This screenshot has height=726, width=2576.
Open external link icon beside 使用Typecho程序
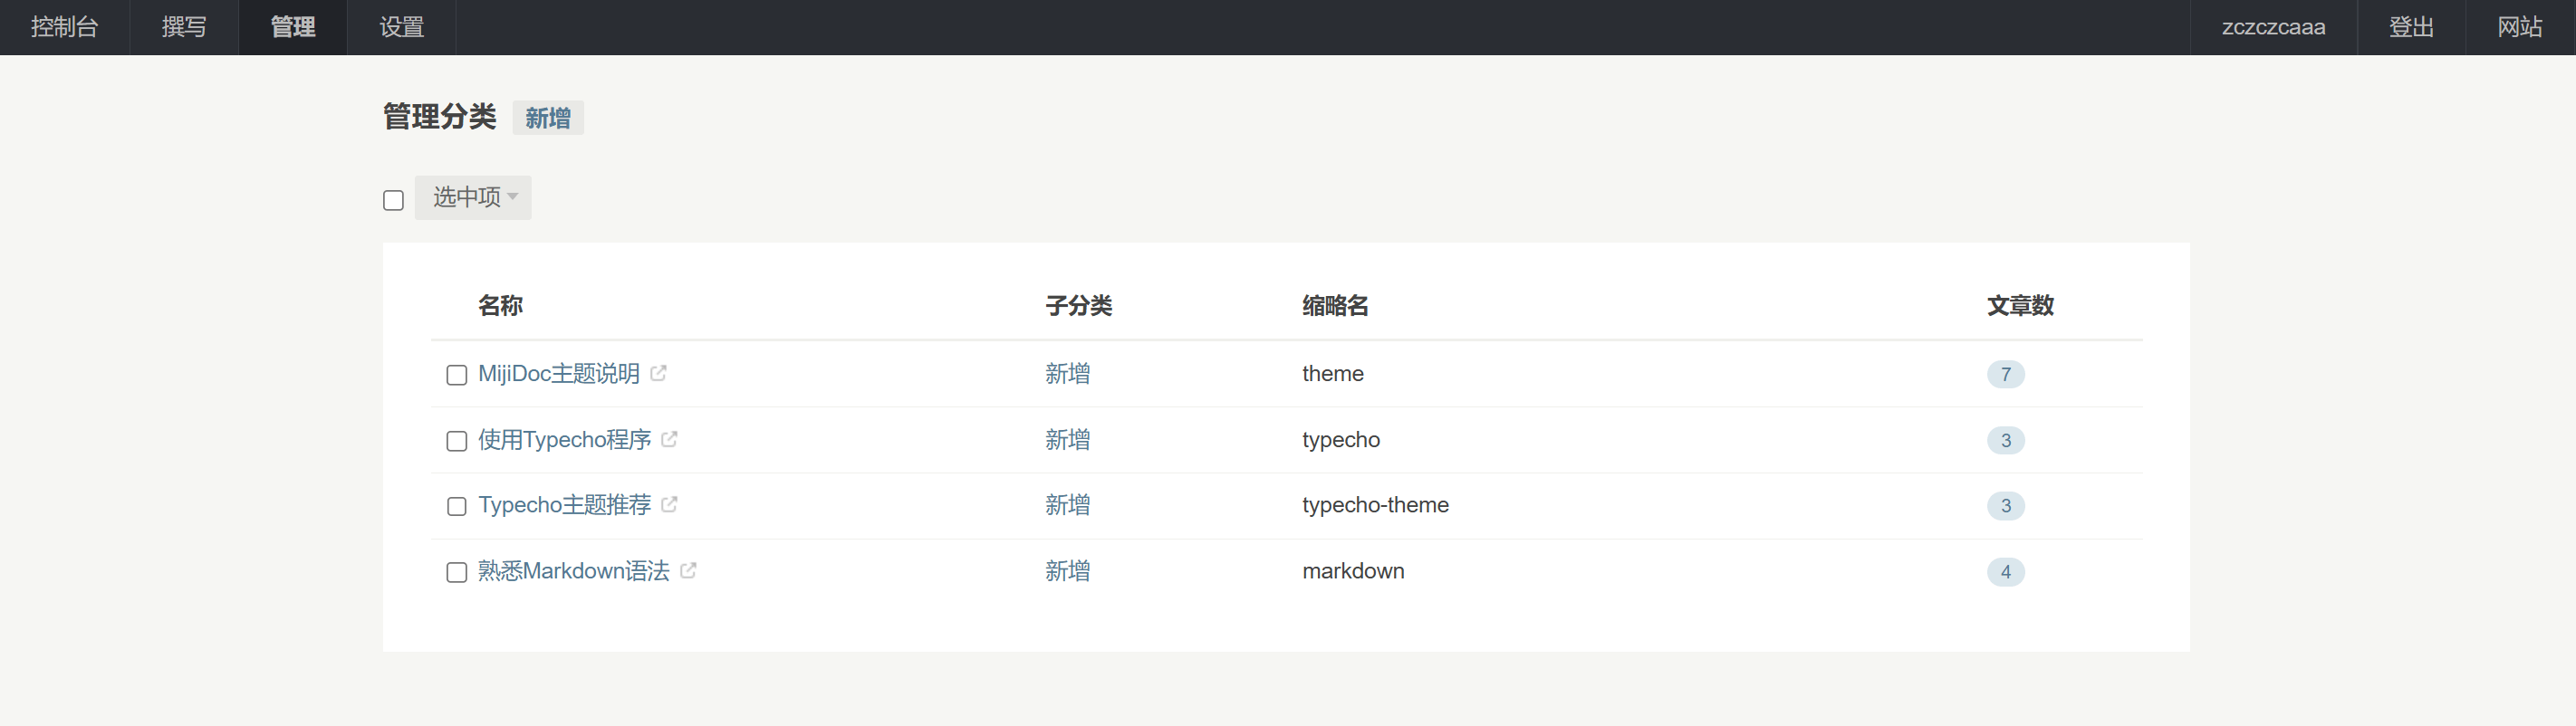point(669,439)
